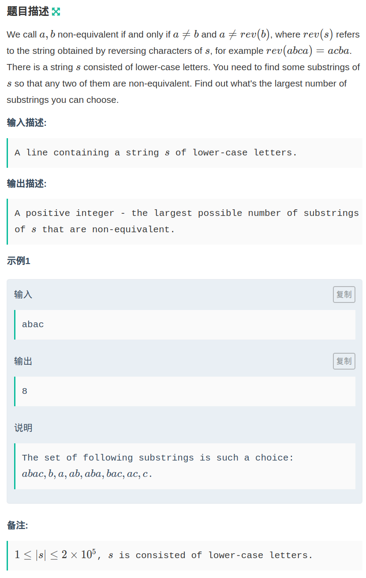Copy the sample output with 复制
Viewport: 366px width, 578px height.
click(344, 361)
